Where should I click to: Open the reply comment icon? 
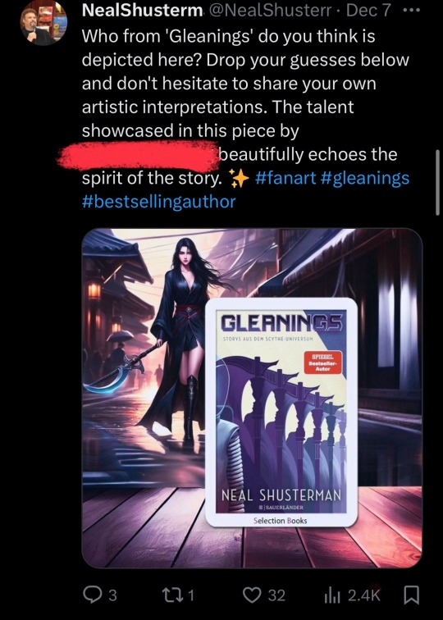[x=93, y=595]
